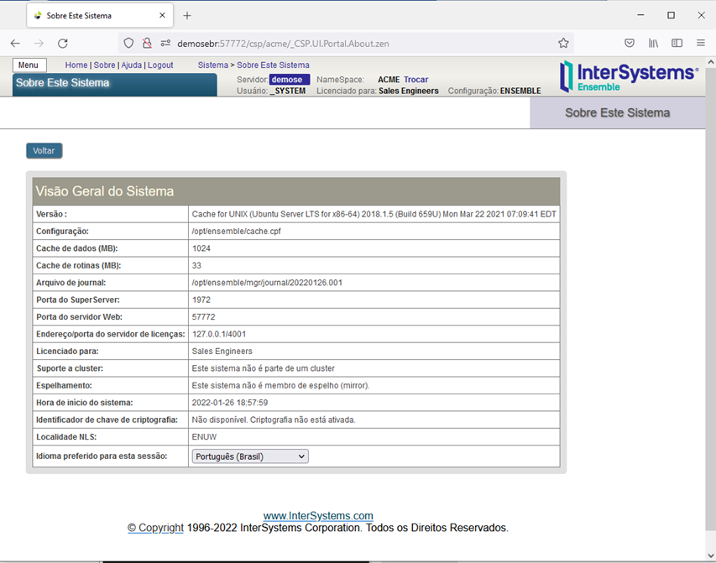This screenshot has width=716, height=563.
Task: Open the Menu button
Action: coord(29,65)
